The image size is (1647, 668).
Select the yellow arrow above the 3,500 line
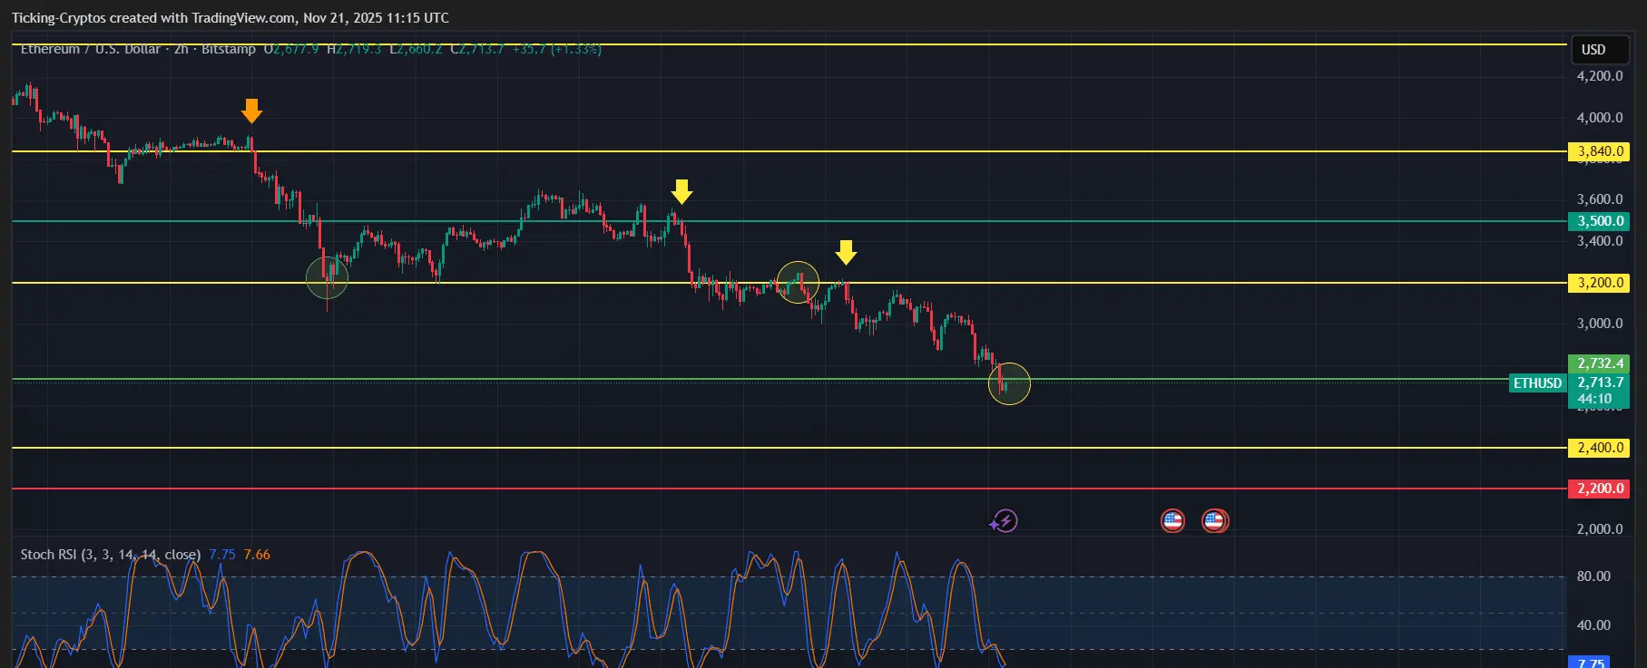pyautogui.click(x=681, y=192)
